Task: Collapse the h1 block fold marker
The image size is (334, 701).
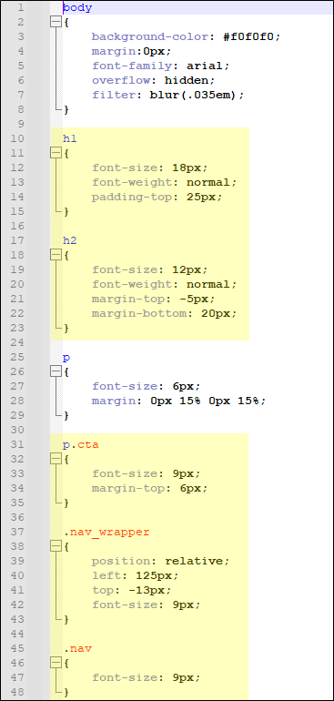Action: click(x=56, y=153)
